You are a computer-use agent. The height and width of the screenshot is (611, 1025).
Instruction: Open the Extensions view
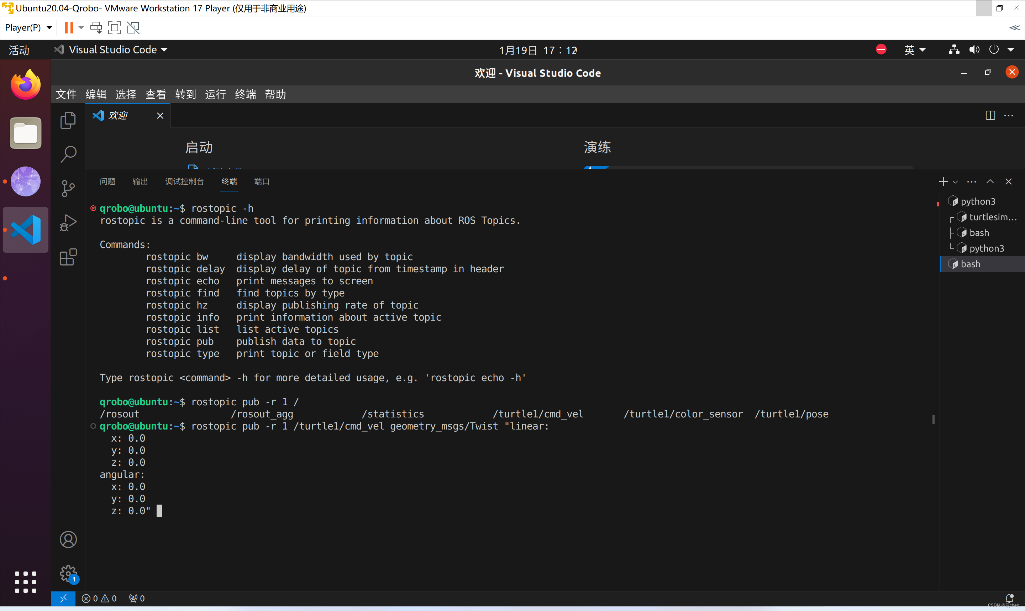pyautogui.click(x=68, y=257)
